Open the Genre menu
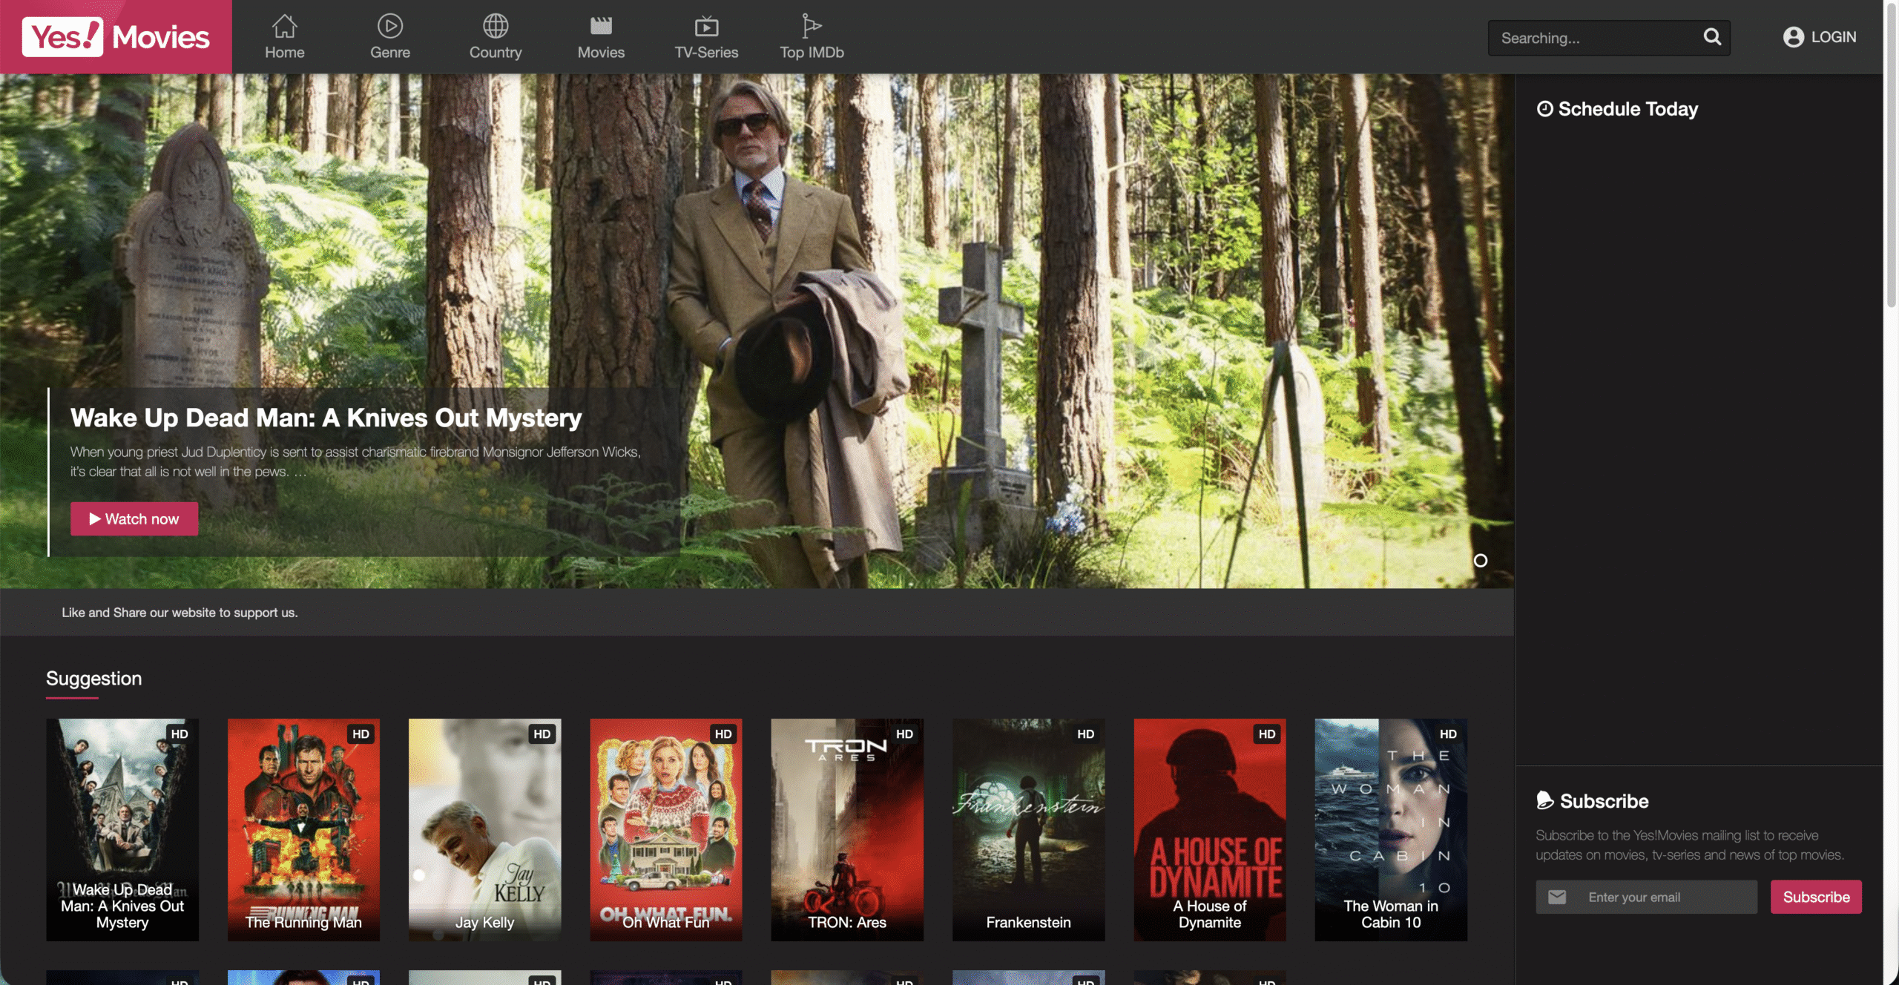The image size is (1899, 985). [390, 37]
